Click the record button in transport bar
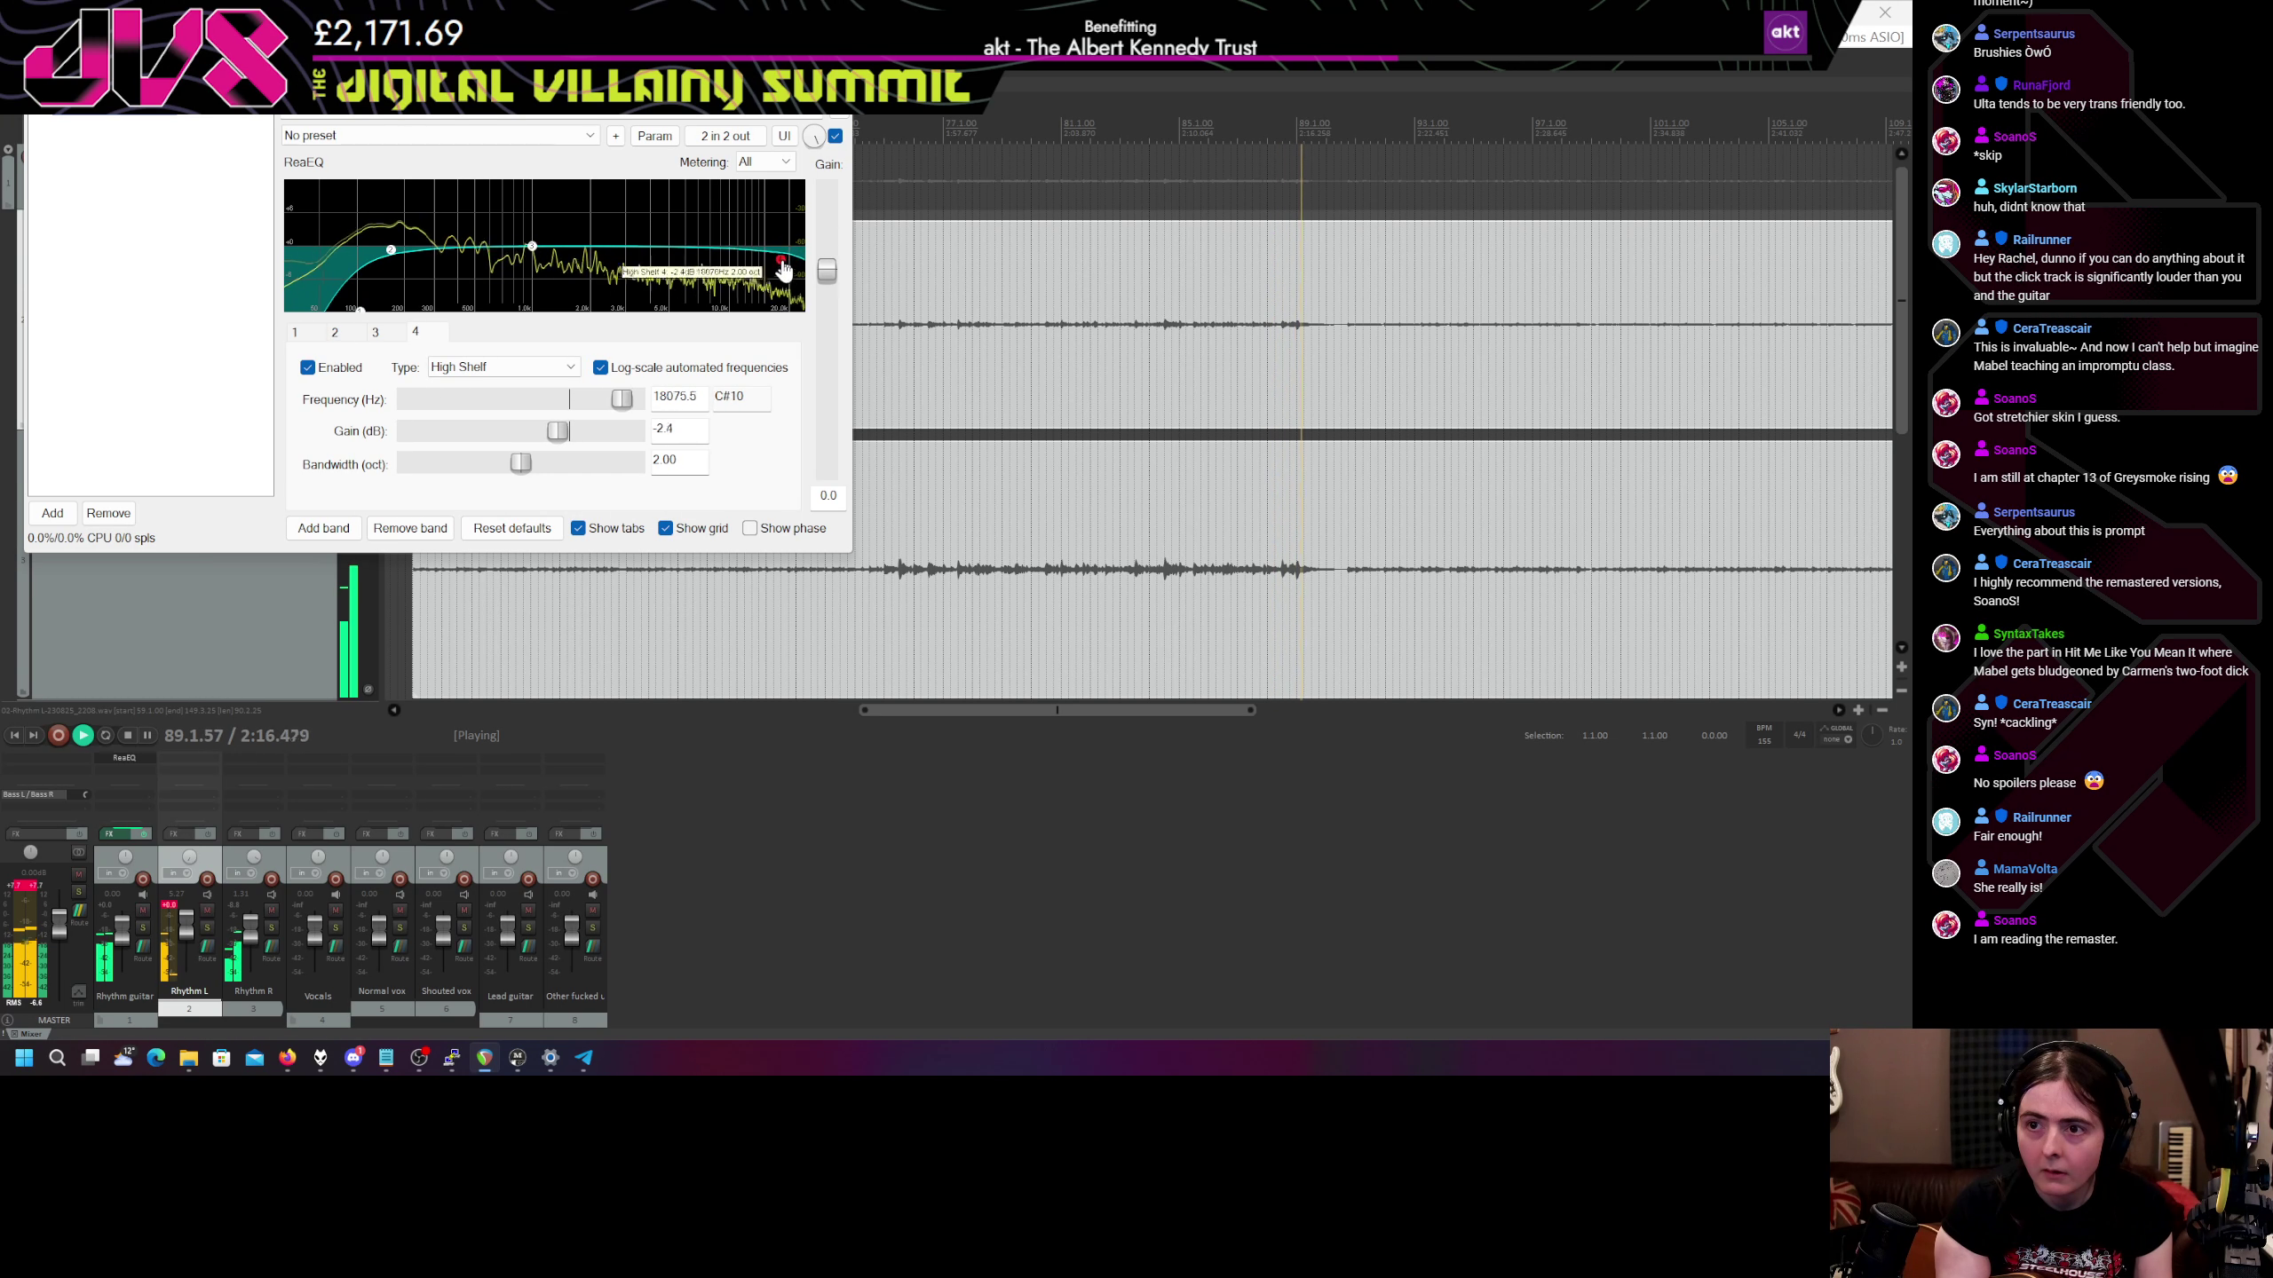The width and height of the screenshot is (2273, 1278). [x=58, y=735]
